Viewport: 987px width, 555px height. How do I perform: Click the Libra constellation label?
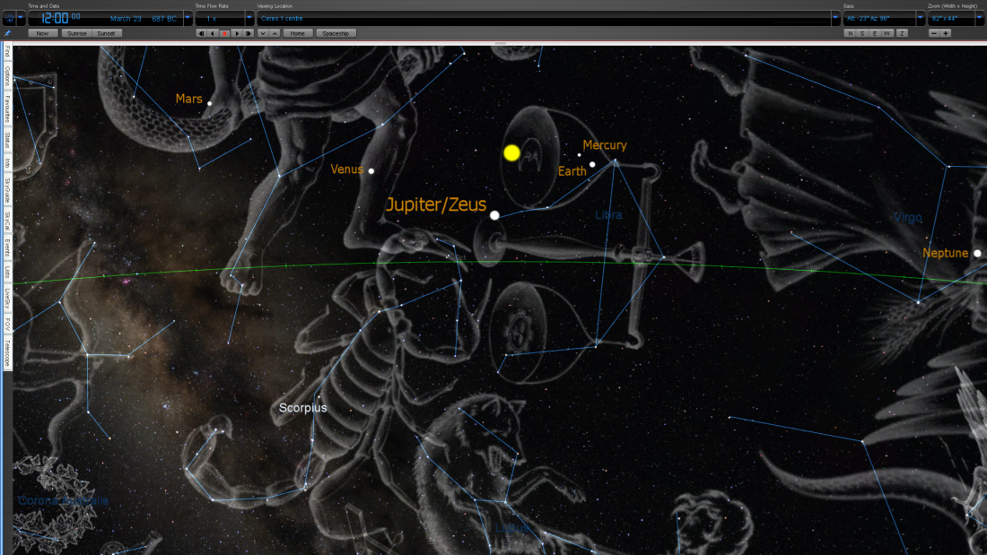[608, 215]
